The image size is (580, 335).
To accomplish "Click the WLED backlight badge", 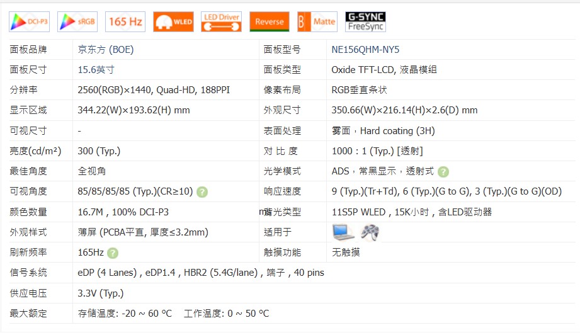I will (x=173, y=22).
